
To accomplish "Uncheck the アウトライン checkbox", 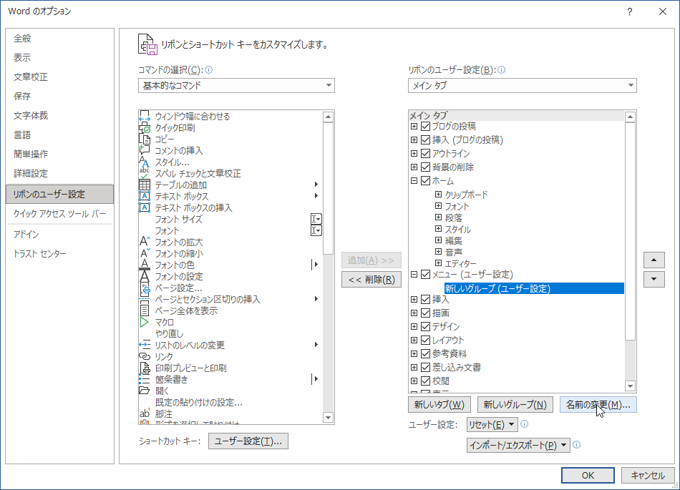I will [425, 153].
